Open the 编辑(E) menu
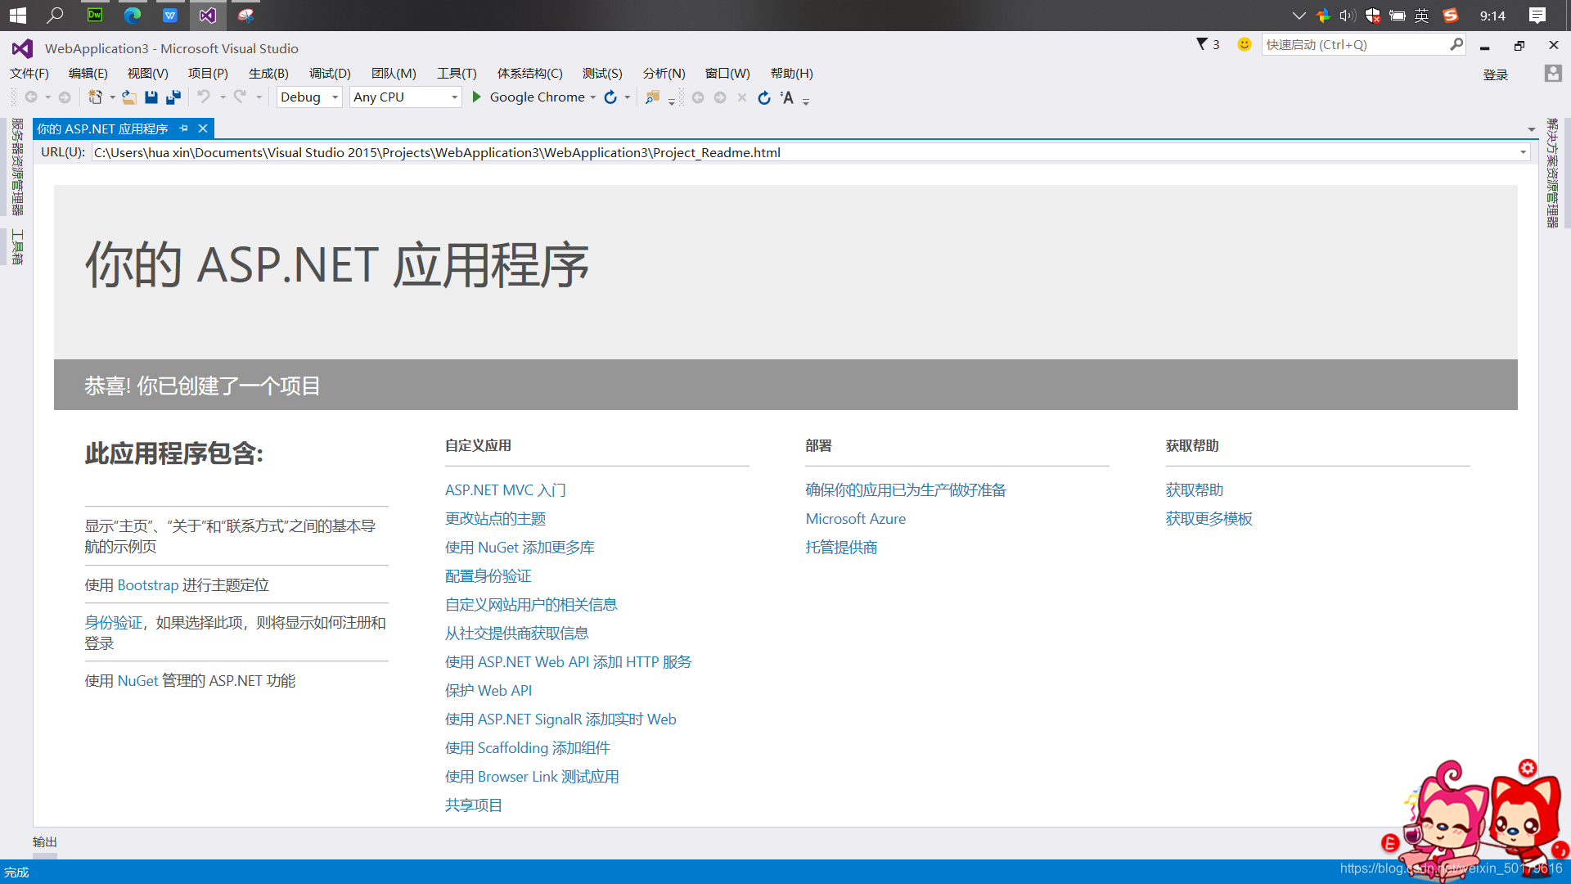Viewport: 1571px width, 884px height. click(88, 74)
